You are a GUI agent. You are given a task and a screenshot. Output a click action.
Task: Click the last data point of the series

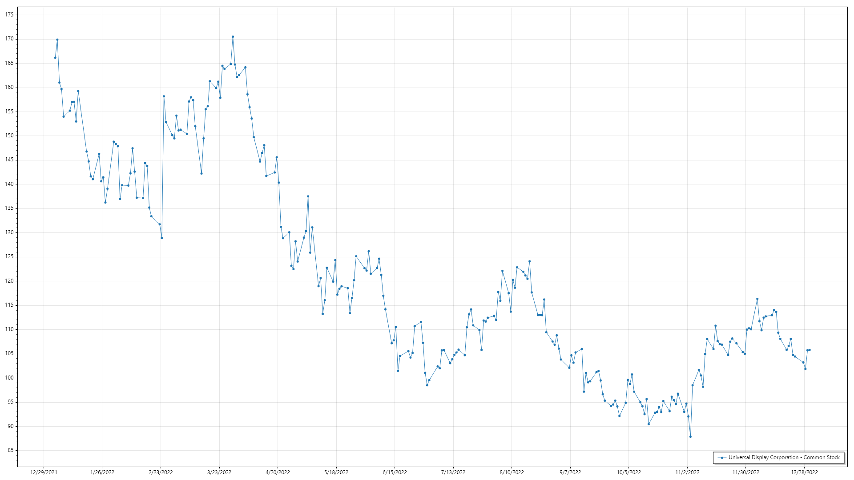pos(810,350)
